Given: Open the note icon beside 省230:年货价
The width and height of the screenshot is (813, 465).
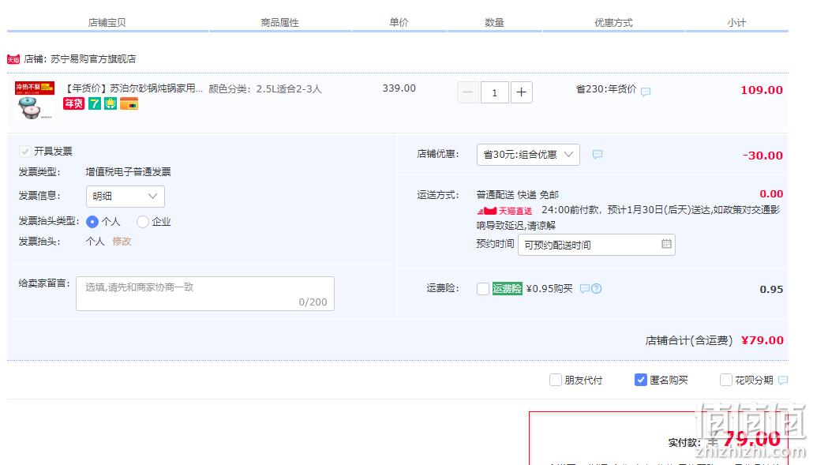Looking at the screenshot, I should point(646,92).
